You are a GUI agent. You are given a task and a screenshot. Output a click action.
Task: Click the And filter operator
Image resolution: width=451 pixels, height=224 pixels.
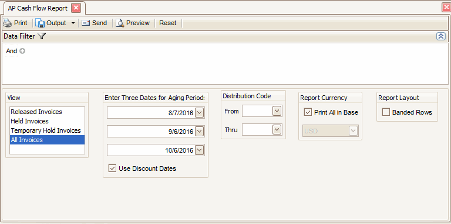point(12,51)
